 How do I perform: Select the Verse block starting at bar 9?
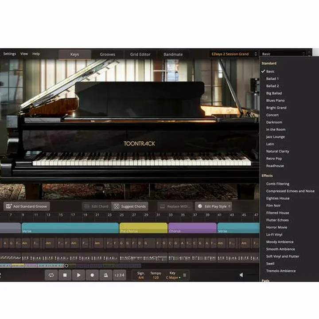(x=70, y=228)
